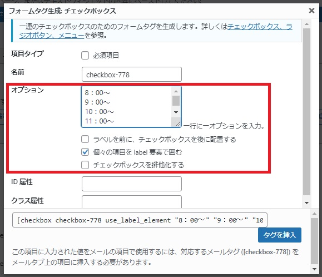Click the タグを挿入 button
This screenshot has height=277, width=322.
click(280, 235)
